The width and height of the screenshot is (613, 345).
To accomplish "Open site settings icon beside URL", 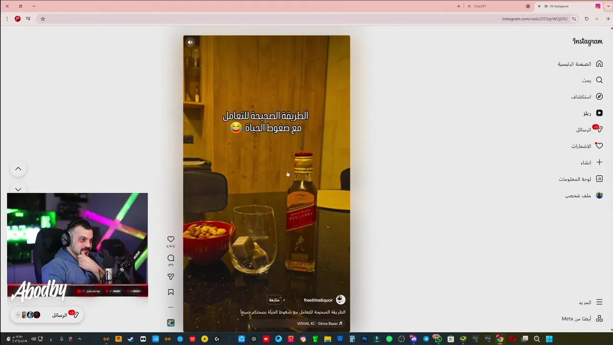I will click(574, 19).
